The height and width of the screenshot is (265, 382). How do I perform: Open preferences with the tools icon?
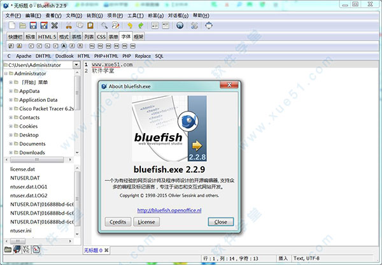194,25
